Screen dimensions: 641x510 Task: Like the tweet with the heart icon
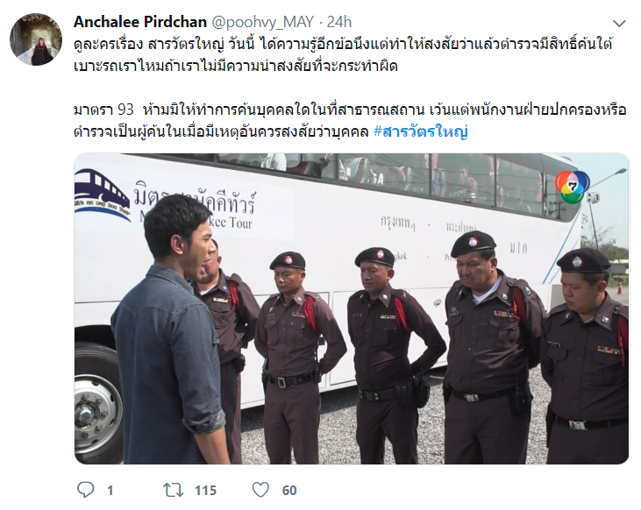[x=260, y=490]
